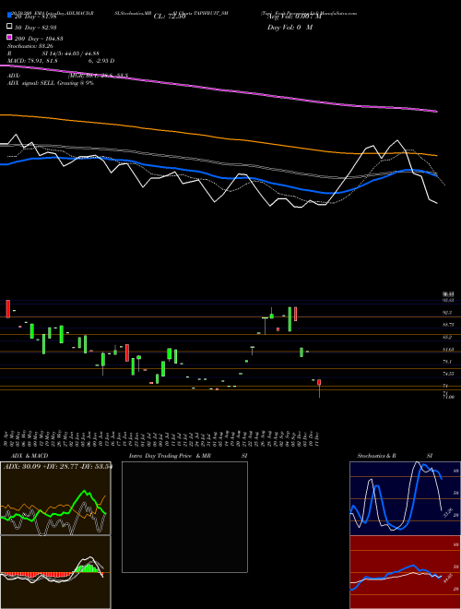Click the first tall red candlestick
The width and height of the screenshot is (461, 609).
7,309
